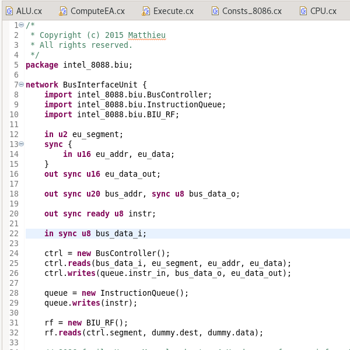Screen dimensions: 350x350
Task: Collapse the BusInterfaceUnit network fold
Action: click(x=22, y=85)
